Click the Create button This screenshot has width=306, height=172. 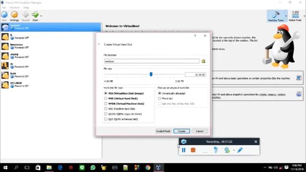pyautogui.click(x=182, y=131)
